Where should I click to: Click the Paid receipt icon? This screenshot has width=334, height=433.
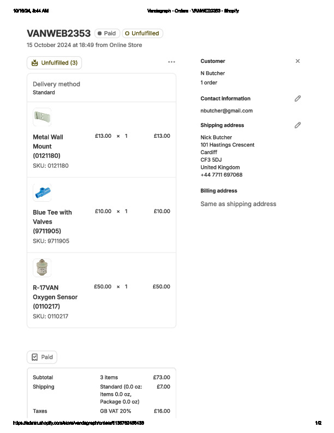click(35, 357)
